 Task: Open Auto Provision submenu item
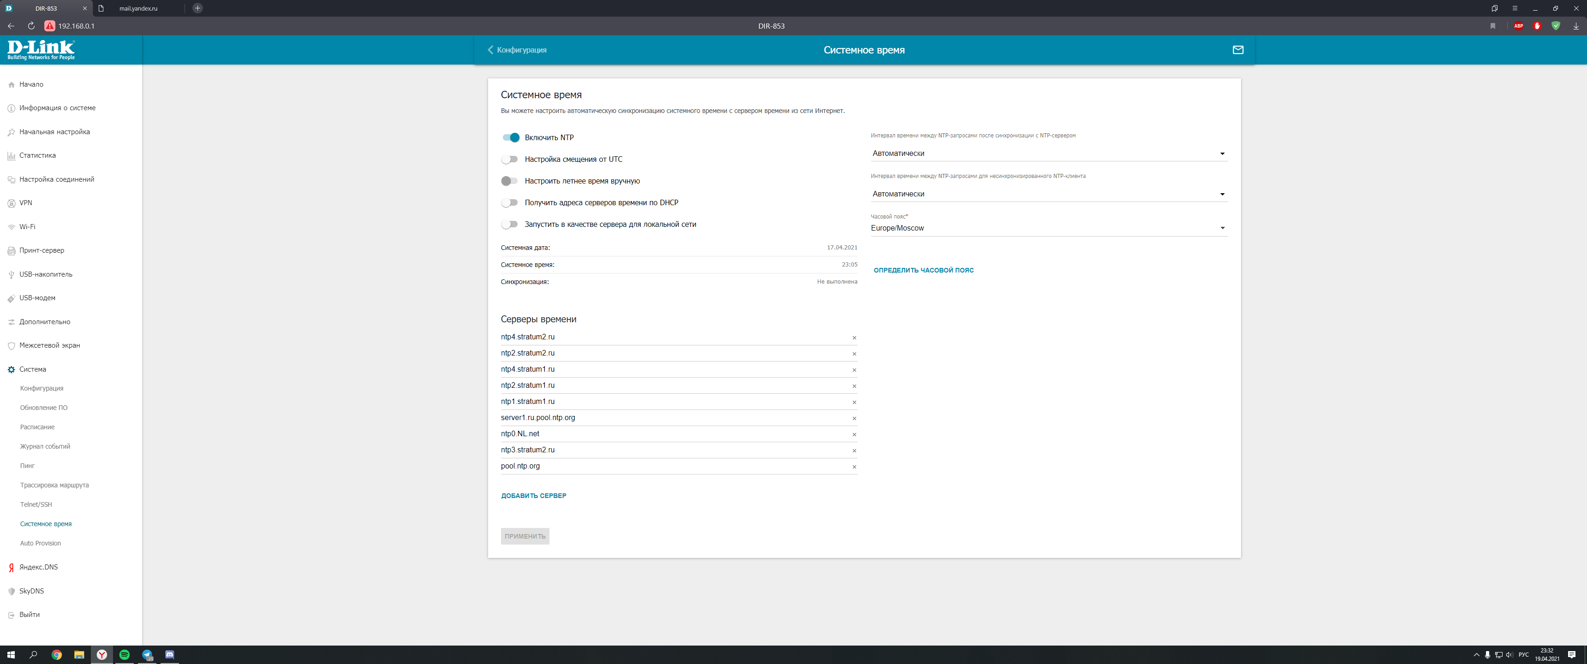(x=40, y=543)
